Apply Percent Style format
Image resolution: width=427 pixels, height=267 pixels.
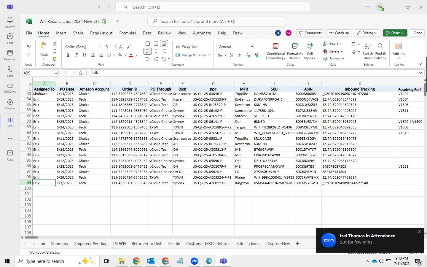coord(231,55)
